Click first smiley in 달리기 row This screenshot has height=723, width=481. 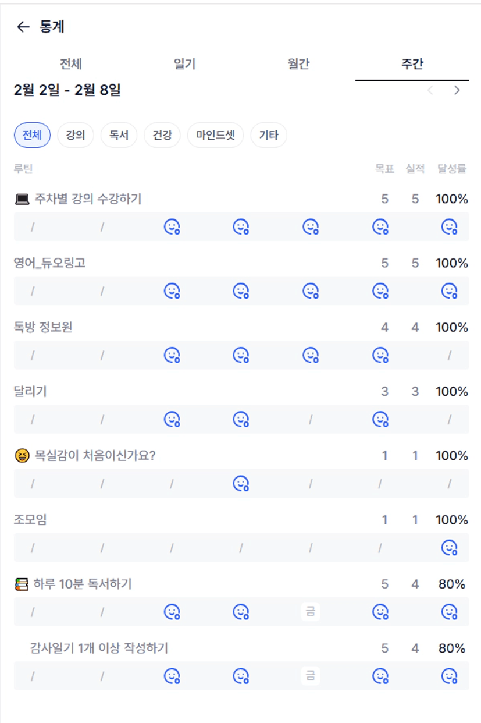tap(172, 419)
